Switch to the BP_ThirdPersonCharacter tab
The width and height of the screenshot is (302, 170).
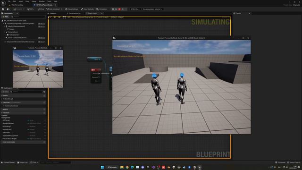click(44, 5)
